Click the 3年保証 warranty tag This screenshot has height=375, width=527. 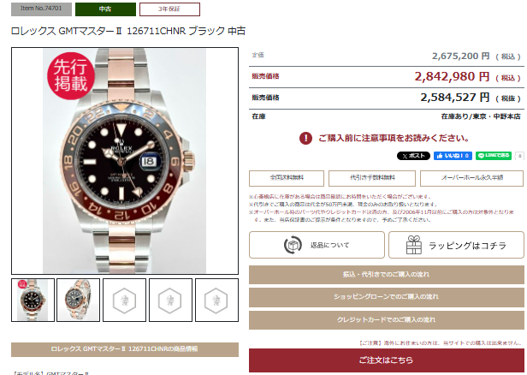click(x=169, y=9)
